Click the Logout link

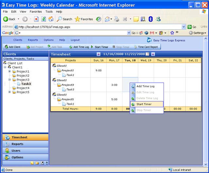pos(75,40)
